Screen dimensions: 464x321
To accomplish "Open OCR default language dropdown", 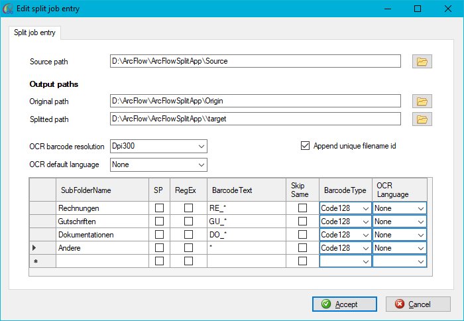I will coord(158,164).
